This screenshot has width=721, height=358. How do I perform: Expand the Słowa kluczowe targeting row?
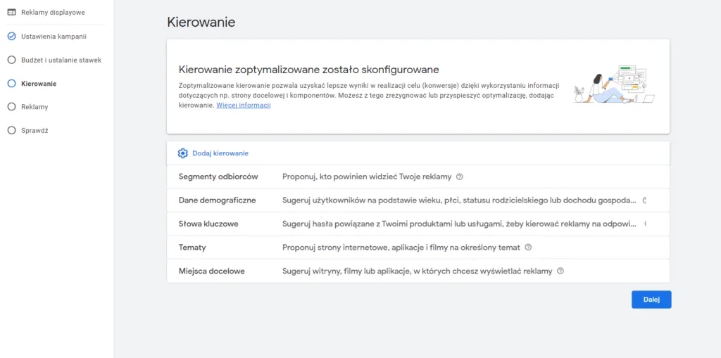click(208, 224)
